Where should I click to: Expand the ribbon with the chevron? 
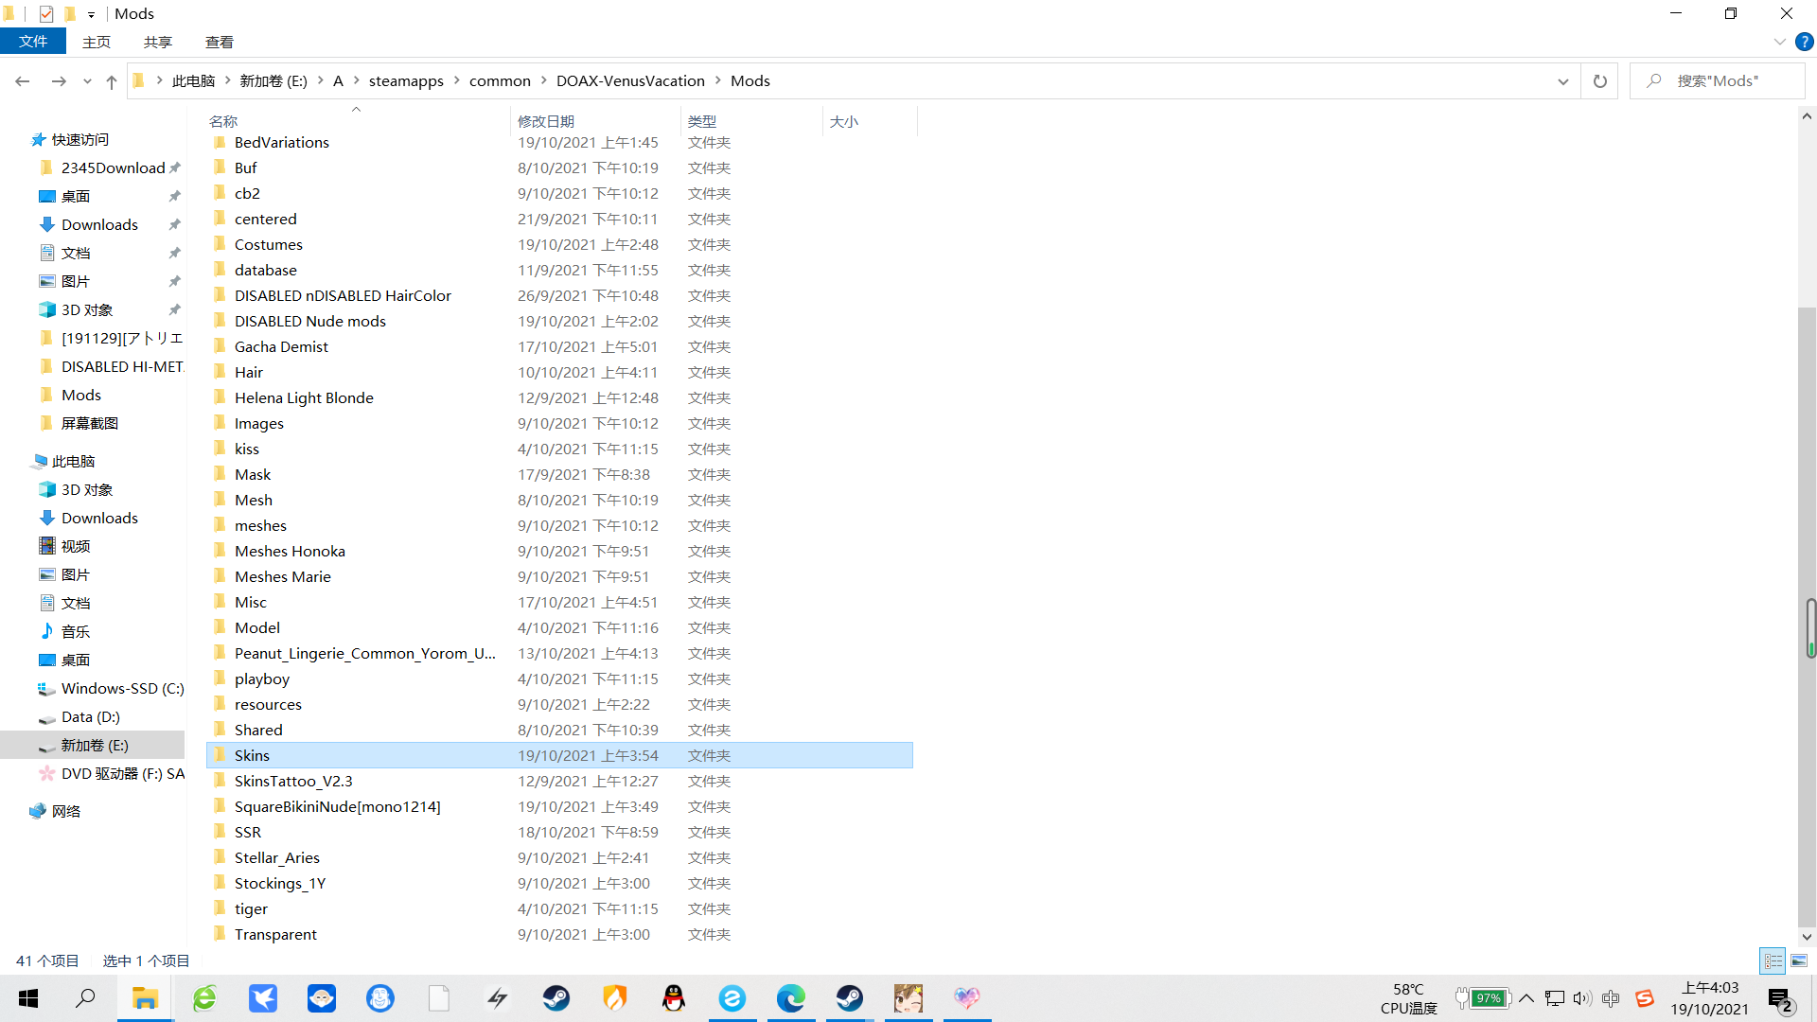tap(1780, 42)
